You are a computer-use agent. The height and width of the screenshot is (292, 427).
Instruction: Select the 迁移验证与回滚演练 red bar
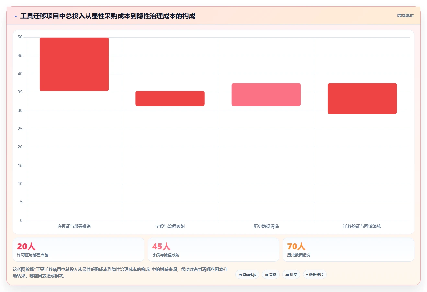pyautogui.click(x=362, y=99)
